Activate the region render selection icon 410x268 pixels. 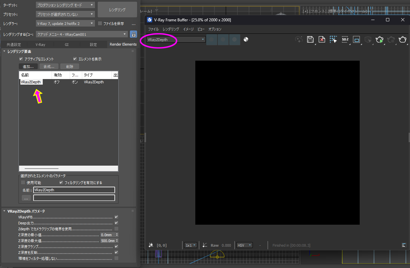[x=333, y=40]
